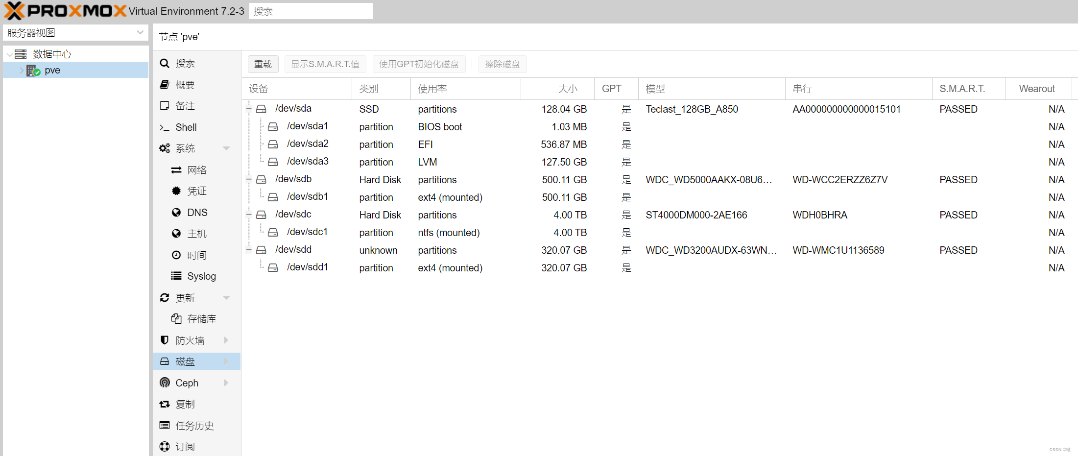Screen dimensions: 1078x456
Task: Click the clock icon beside 时间
Action: pos(176,255)
